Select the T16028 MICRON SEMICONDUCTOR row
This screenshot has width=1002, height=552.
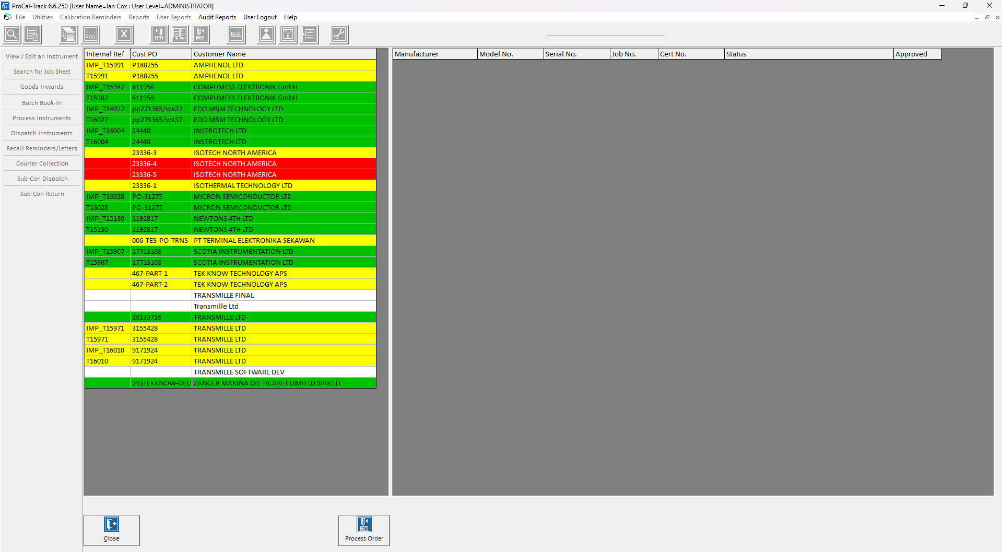pos(230,208)
